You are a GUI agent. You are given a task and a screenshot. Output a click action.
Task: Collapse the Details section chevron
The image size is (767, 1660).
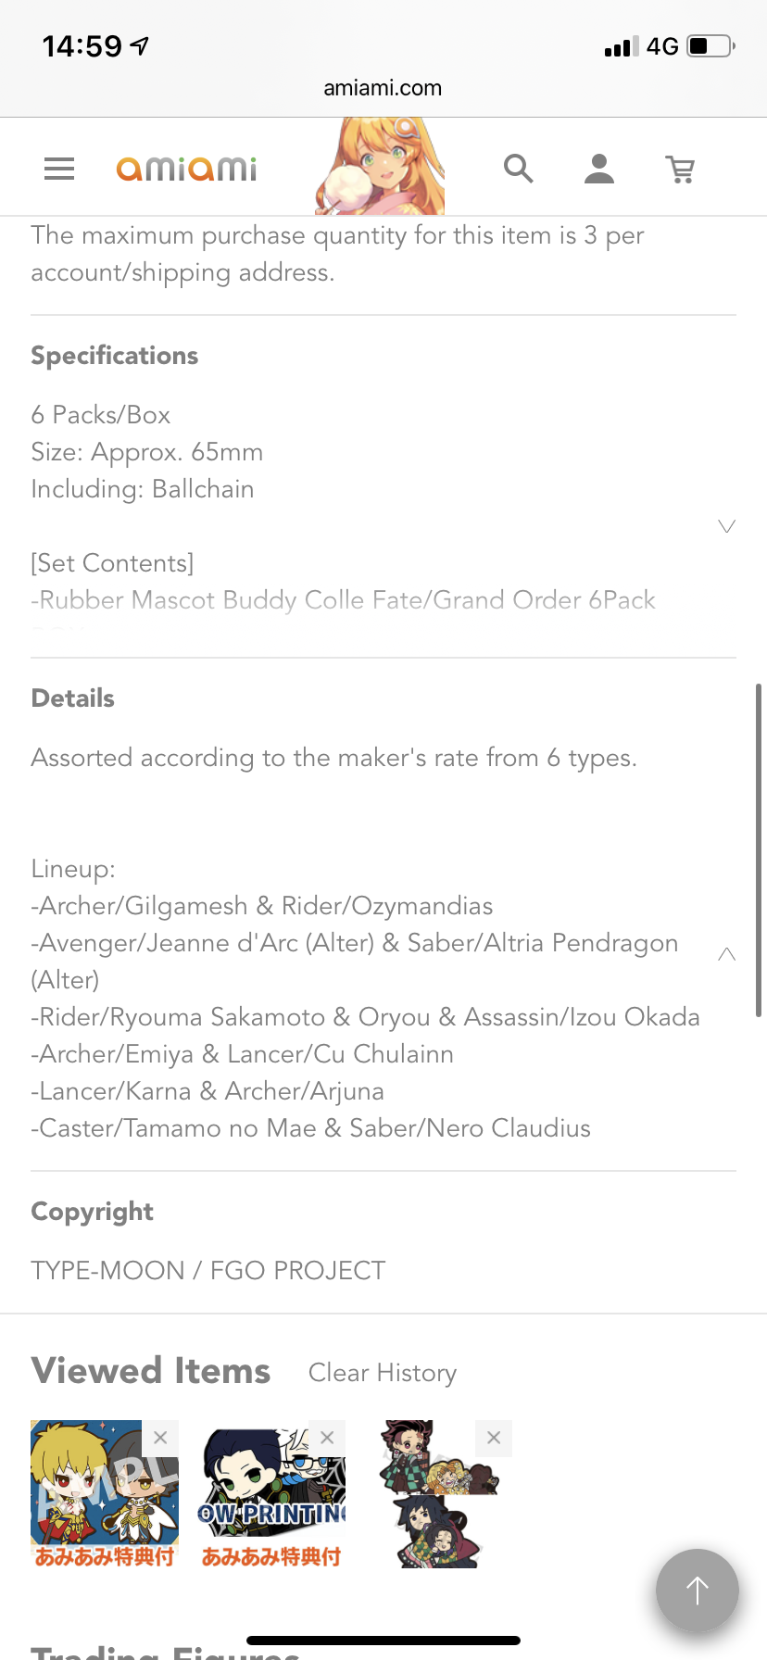click(727, 954)
